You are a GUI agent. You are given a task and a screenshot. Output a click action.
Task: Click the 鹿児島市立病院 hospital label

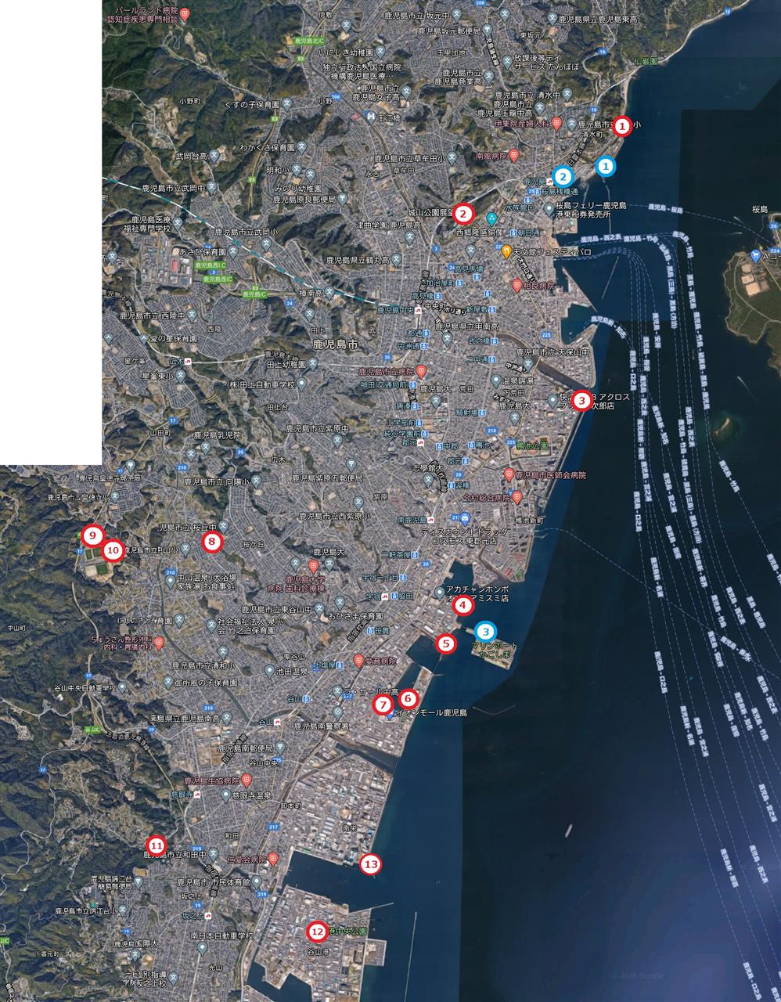(389, 372)
